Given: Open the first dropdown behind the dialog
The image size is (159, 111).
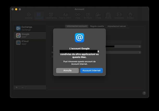Looking at the screenshot, I should coord(123,47).
